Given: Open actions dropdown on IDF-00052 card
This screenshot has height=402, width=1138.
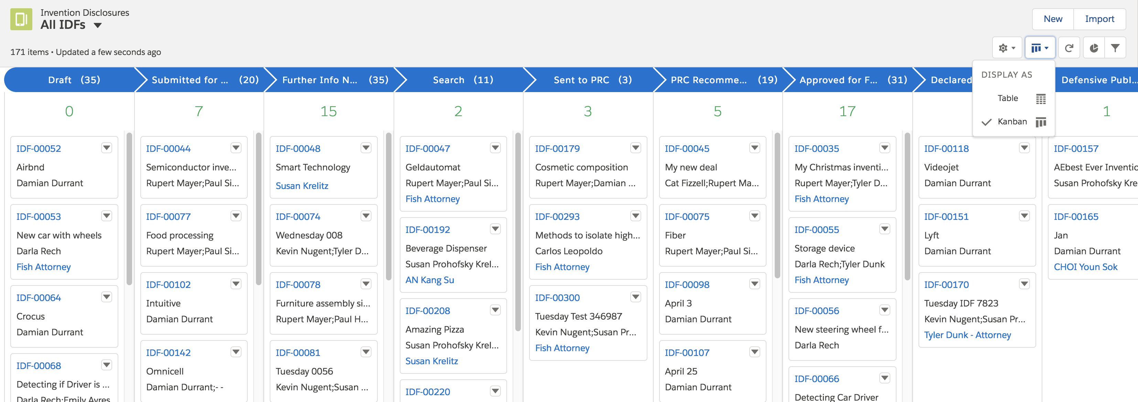Looking at the screenshot, I should [106, 148].
